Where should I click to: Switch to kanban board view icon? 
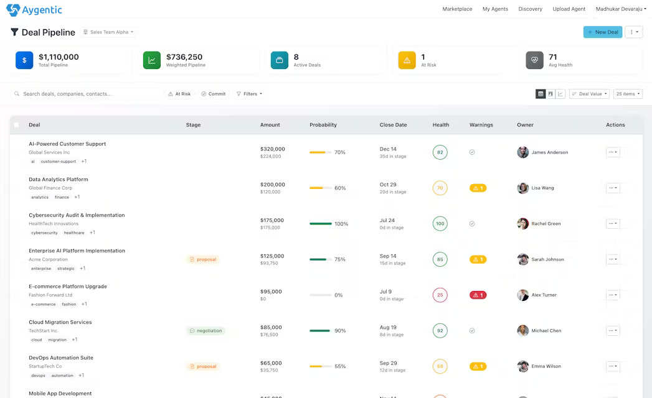tap(550, 94)
